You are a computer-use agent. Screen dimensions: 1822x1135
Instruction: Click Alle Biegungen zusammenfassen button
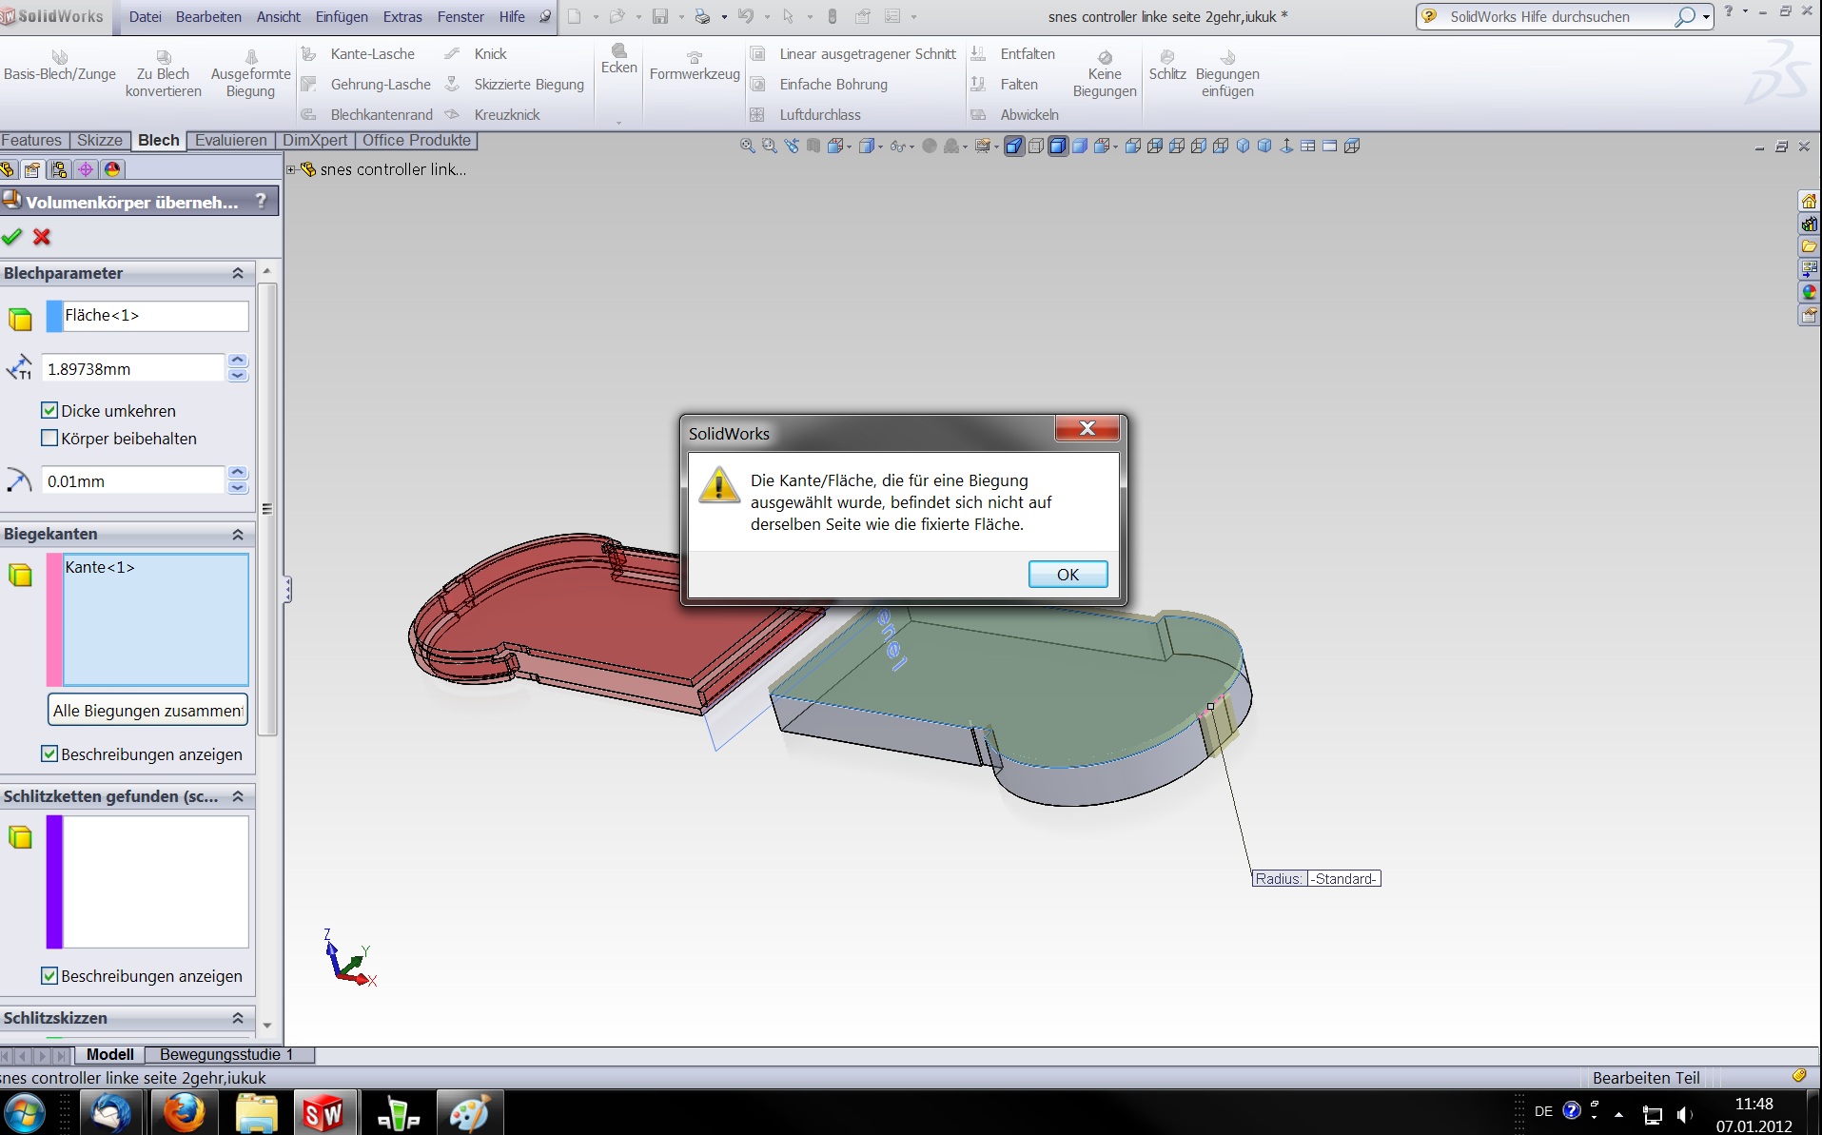coord(147,711)
